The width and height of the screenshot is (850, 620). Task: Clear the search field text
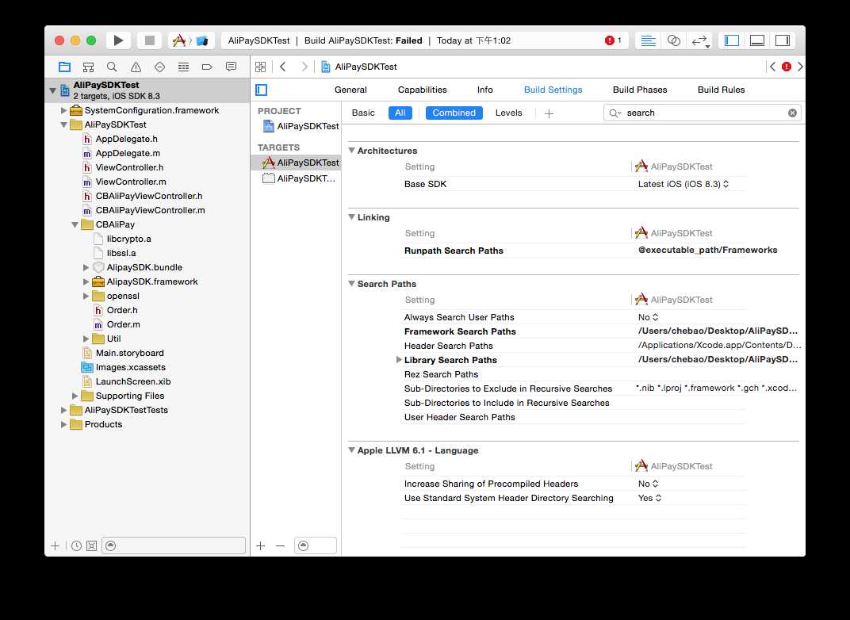click(792, 113)
